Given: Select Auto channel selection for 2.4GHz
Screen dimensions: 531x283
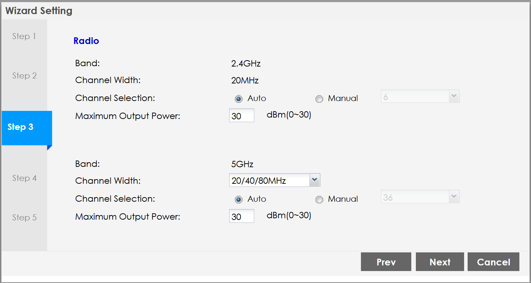Looking at the screenshot, I should [x=239, y=99].
